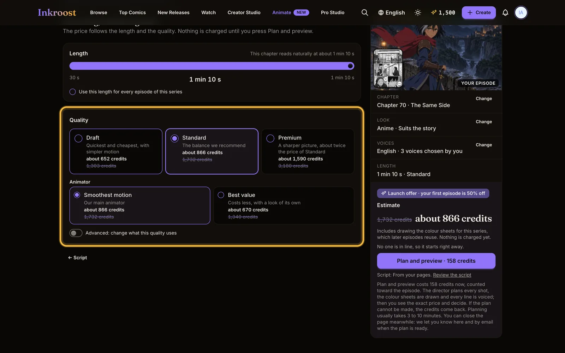
Task: Select the Premium quality option
Action: [308, 151]
